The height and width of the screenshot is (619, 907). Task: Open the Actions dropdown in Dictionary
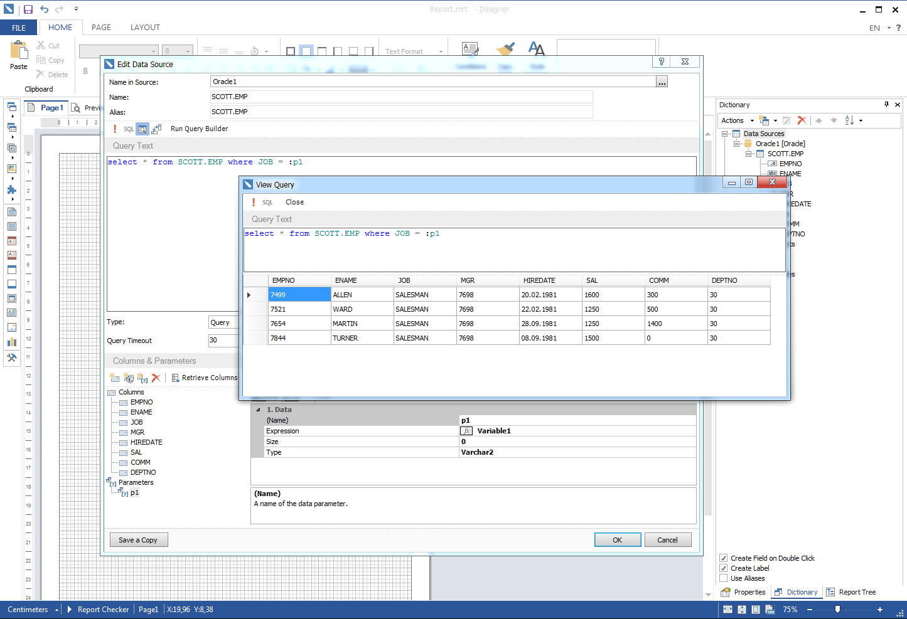pos(738,120)
